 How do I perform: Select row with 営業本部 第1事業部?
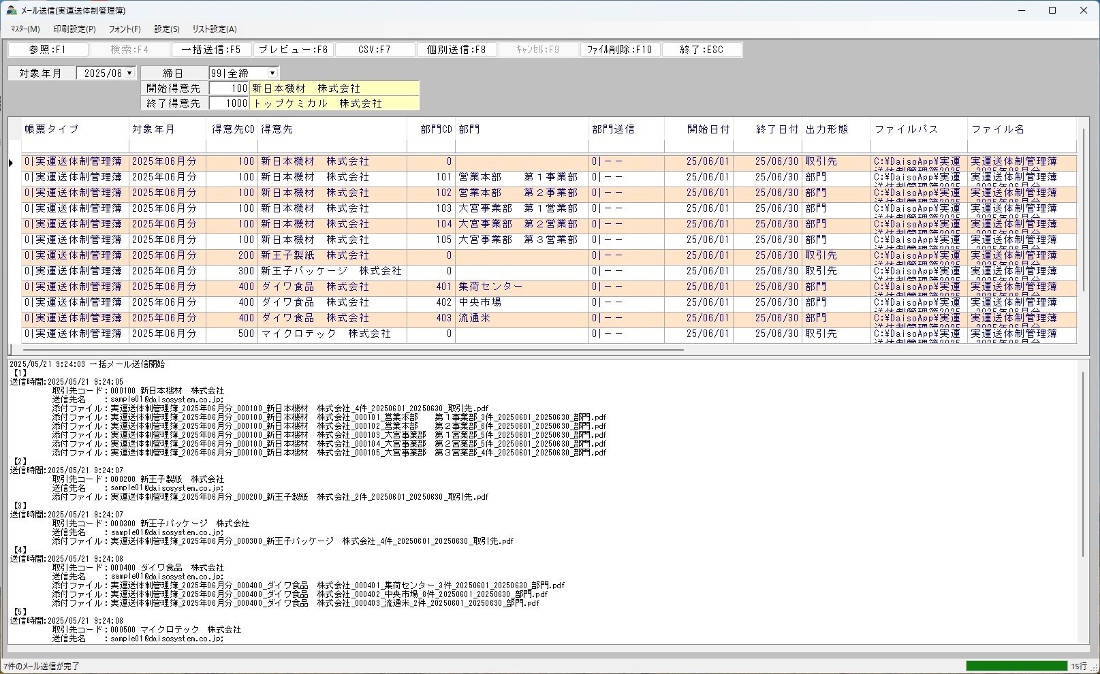point(549,178)
